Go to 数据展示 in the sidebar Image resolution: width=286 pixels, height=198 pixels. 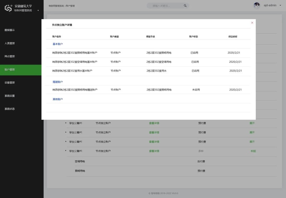point(10,30)
